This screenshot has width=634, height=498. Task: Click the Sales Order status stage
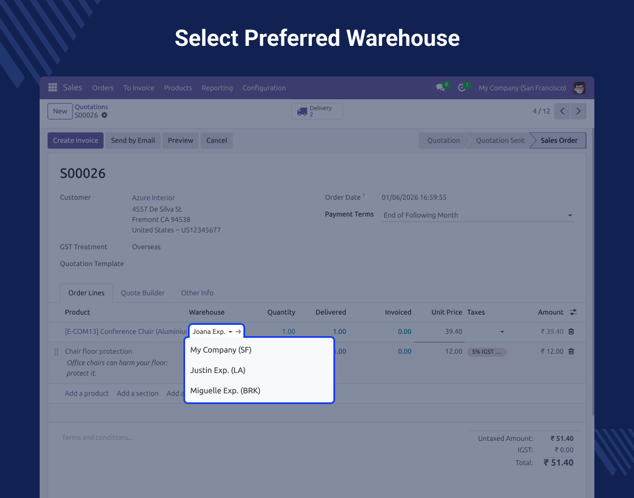559,140
